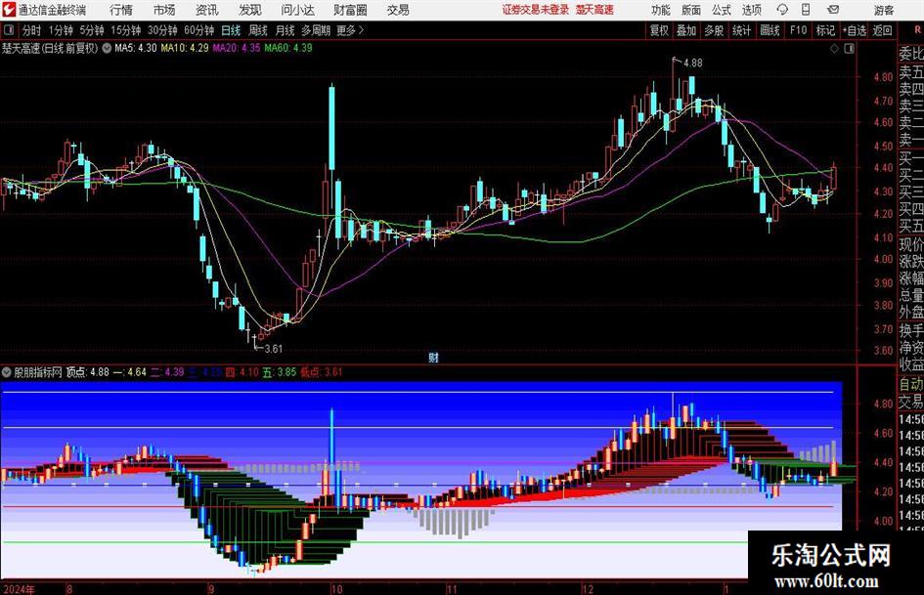Click the 复权 toolbar button
This screenshot has width=924, height=595.
[659, 30]
